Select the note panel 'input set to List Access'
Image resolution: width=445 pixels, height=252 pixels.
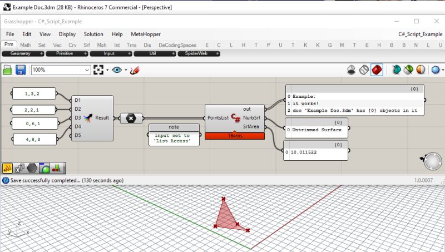pyautogui.click(x=174, y=135)
